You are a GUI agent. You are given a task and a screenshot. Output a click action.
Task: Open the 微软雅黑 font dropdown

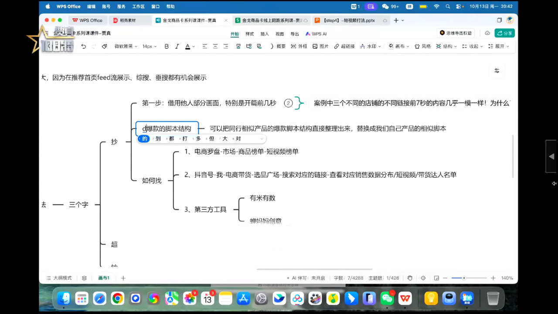[x=126, y=46]
